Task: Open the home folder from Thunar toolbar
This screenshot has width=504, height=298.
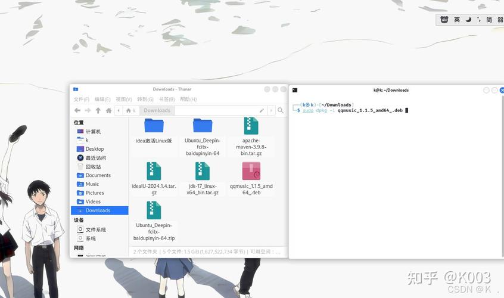Action: 108,111
